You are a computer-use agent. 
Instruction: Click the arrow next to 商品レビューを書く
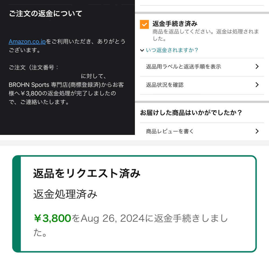[x=257, y=131]
